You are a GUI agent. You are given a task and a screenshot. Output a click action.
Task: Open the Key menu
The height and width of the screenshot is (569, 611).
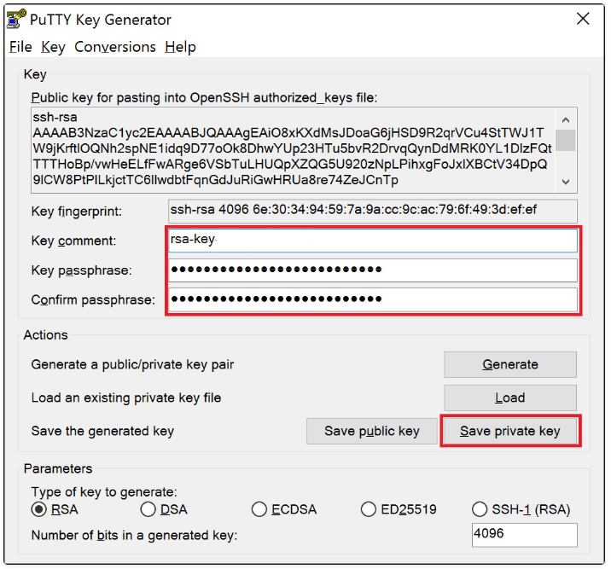[53, 47]
